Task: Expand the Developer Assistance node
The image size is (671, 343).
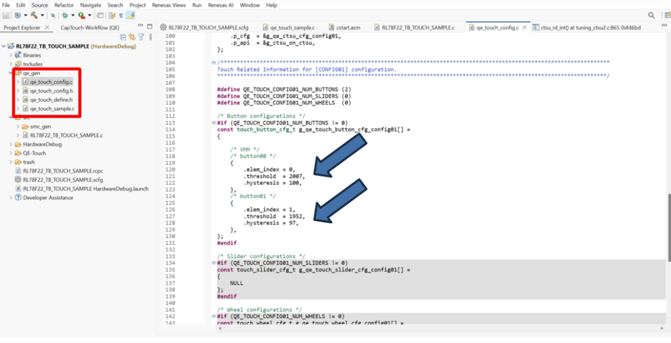Action: 11,198
